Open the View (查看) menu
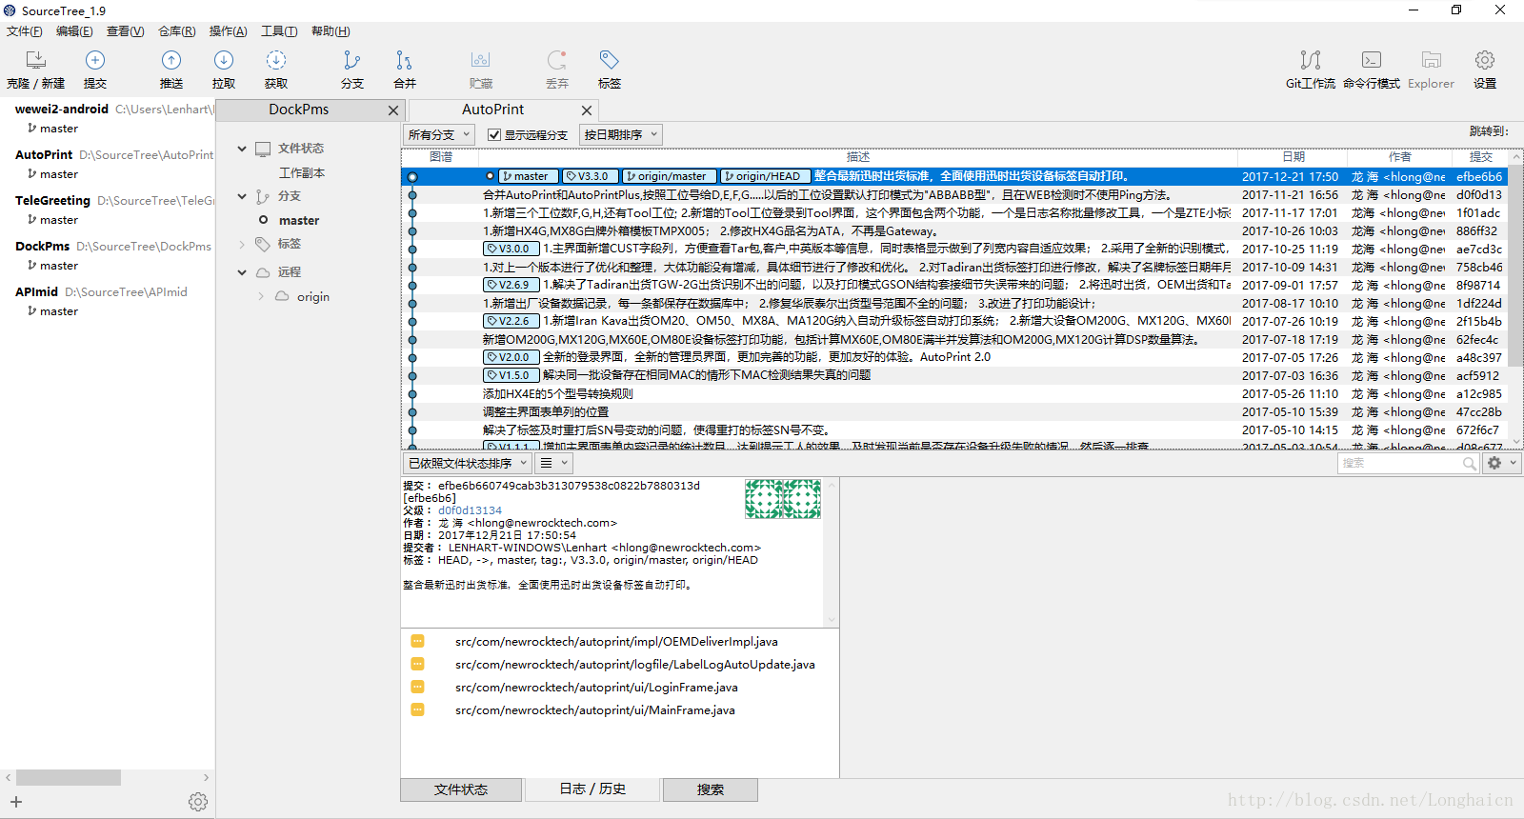This screenshot has width=1524, height=819. click(125, 31)
